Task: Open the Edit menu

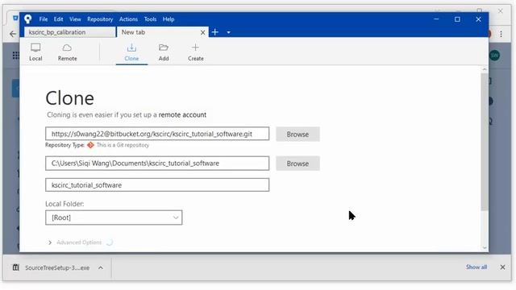Action: [x=58, y=19]
